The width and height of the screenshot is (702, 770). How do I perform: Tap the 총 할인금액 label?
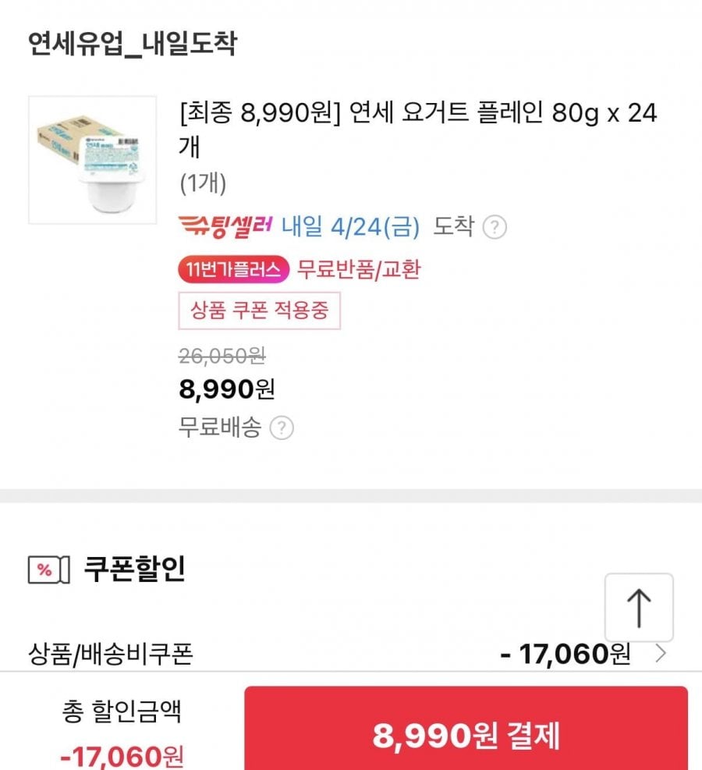[x=122, y=711]
